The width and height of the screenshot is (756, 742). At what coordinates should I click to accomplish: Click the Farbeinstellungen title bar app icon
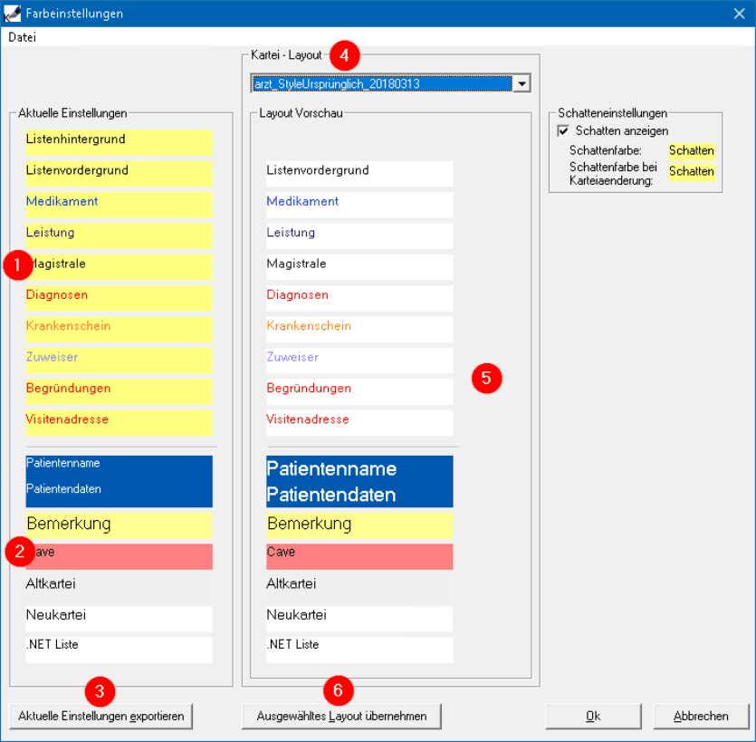click(x=12, y=14)
